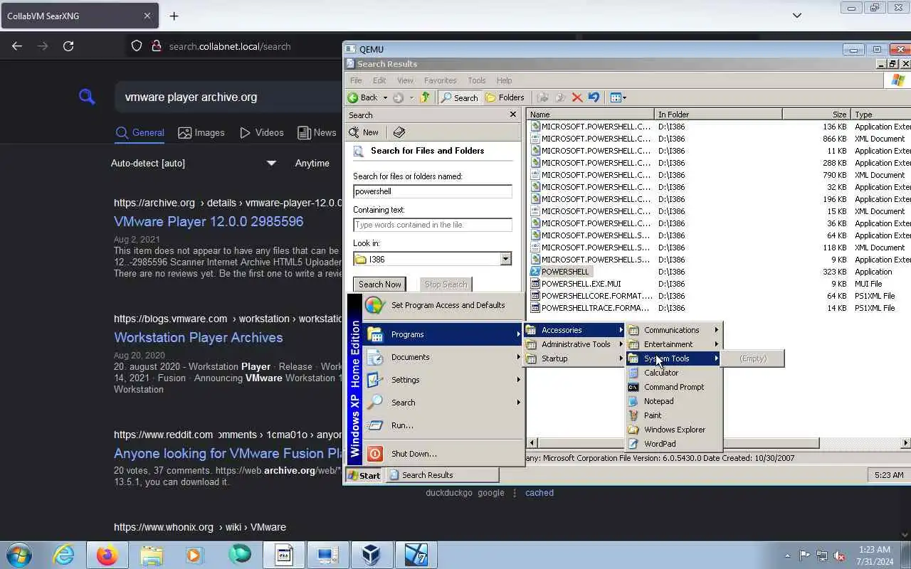
Task: Open Back button history dropdown arrow
Action: (385, 97)
